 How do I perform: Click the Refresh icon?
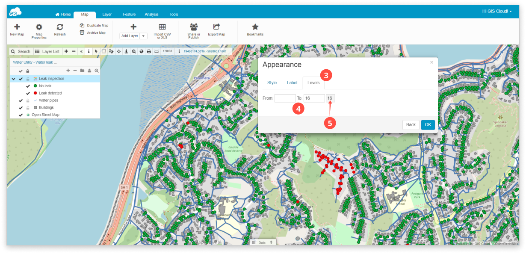point(59,28)
